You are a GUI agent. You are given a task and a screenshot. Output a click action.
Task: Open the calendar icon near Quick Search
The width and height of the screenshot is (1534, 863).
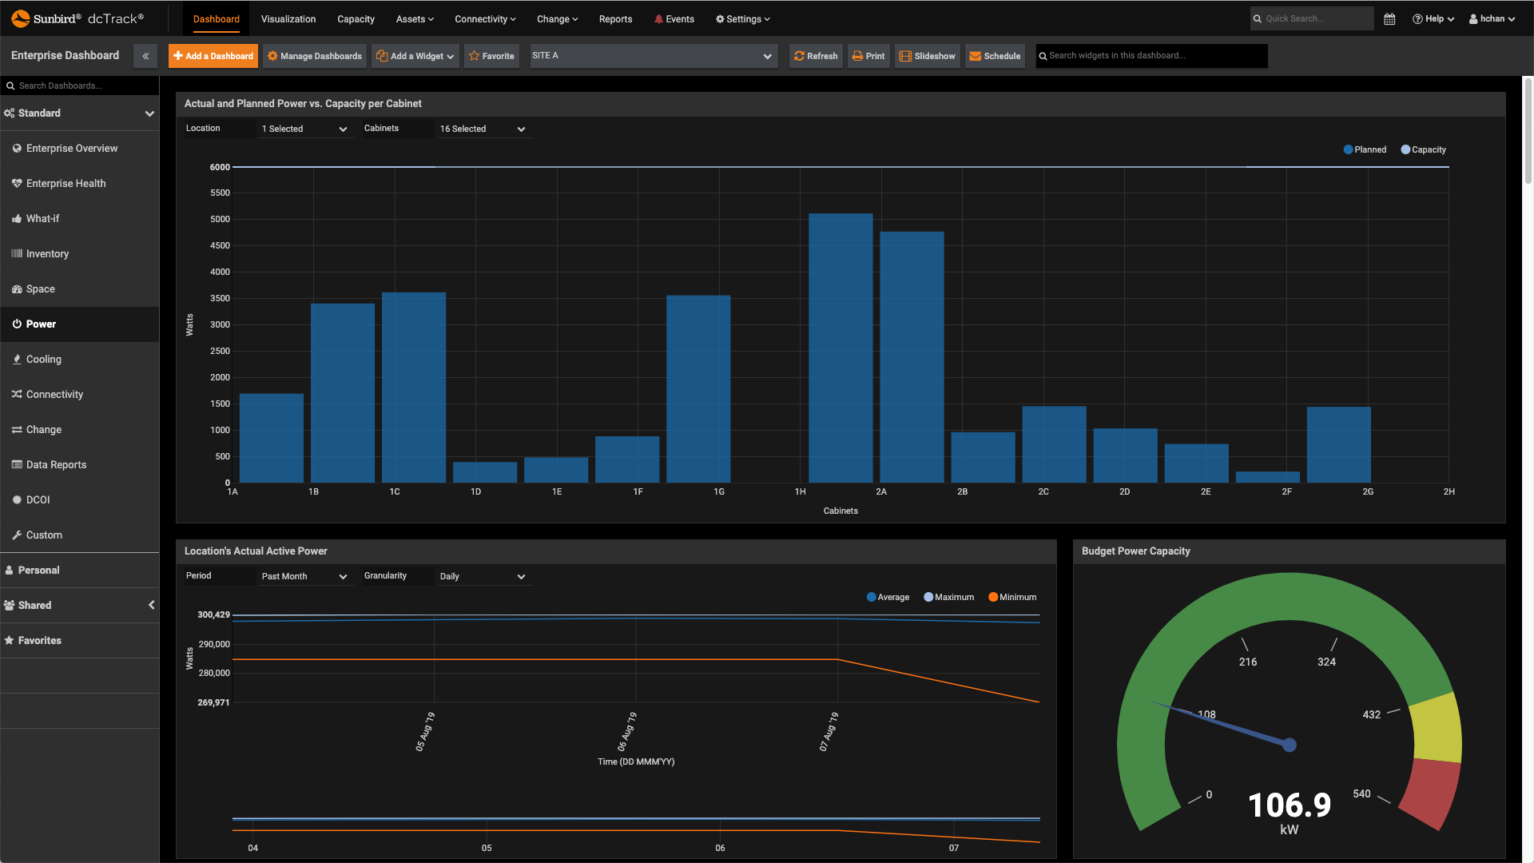(x=1389, y=18)
